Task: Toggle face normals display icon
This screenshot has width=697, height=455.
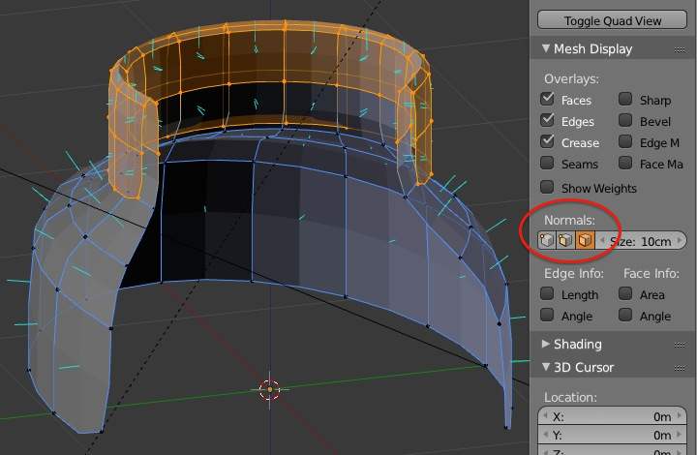Action: point(585,240)
